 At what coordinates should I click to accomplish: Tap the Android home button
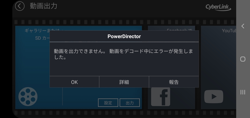point(243,59)
